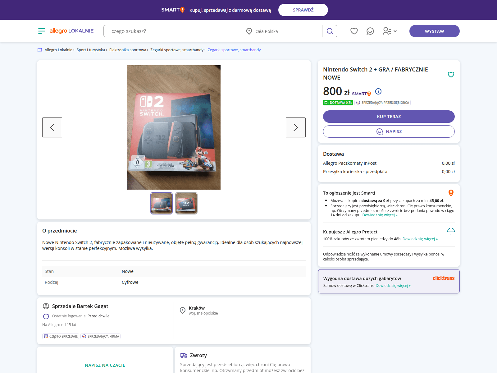Click the orange Smart pin icon
The image size is (497, 373).
pos(451,193)
